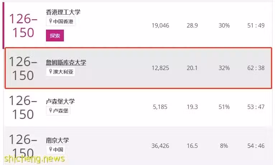This screenshot has width=275, height=165.
Task: Click the 探索 explore button
Action: coord(55,36)
